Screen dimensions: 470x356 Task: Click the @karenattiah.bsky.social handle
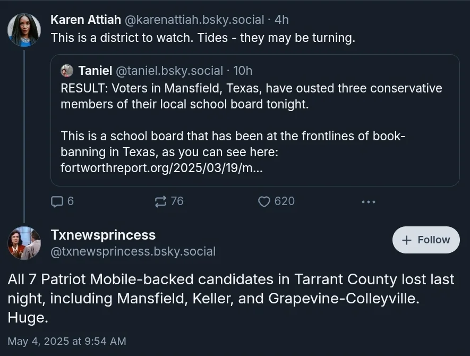194,20
